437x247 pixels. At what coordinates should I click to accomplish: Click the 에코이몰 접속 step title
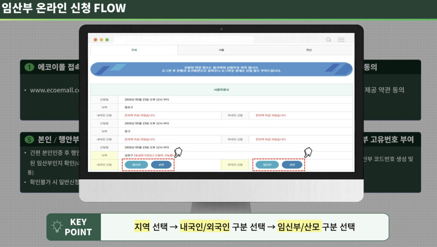coord(58,67)
